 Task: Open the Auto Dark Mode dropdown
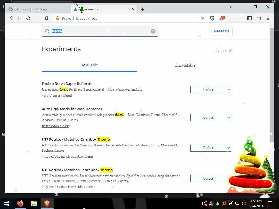pos(211,118)
